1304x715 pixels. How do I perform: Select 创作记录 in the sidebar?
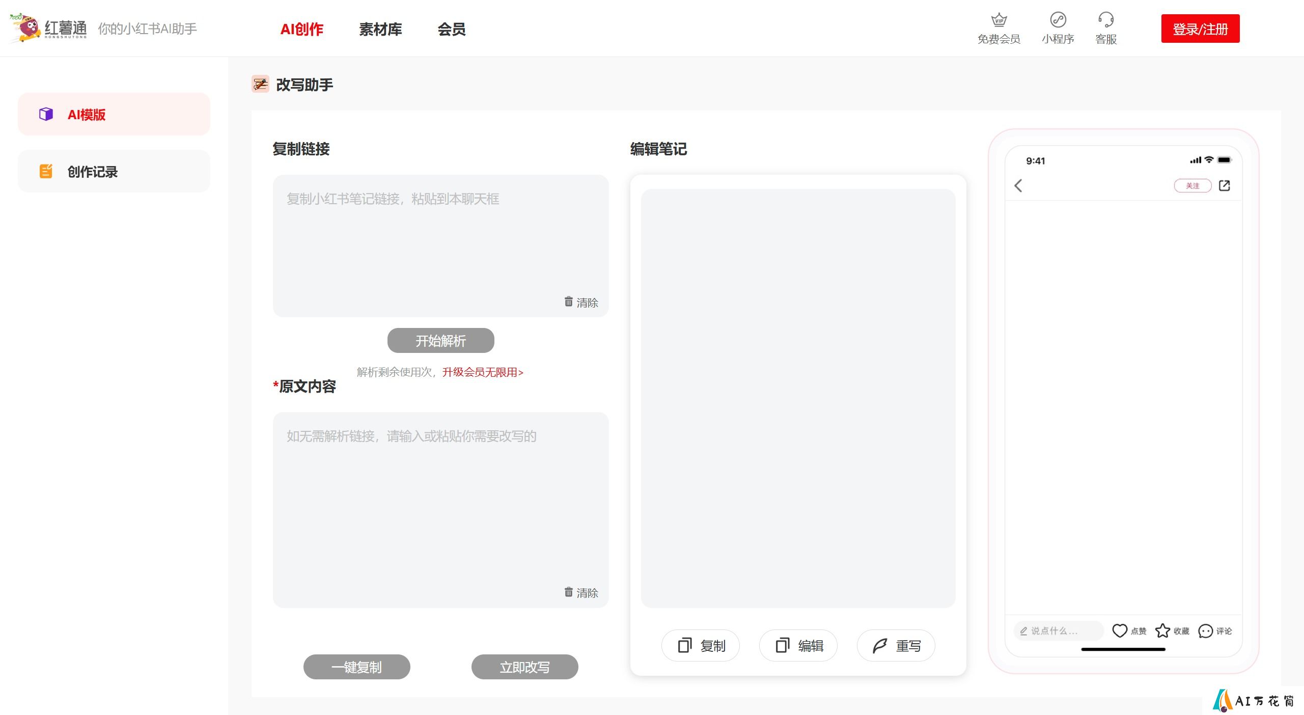point(114,171)
